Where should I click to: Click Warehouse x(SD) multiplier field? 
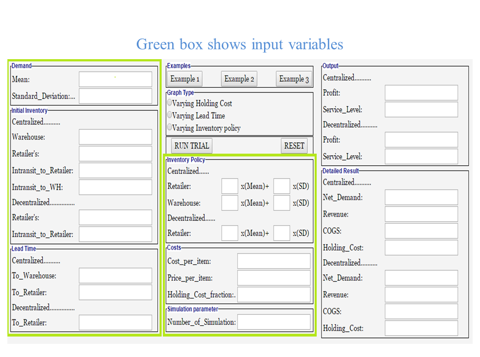(x=282, y=203)
